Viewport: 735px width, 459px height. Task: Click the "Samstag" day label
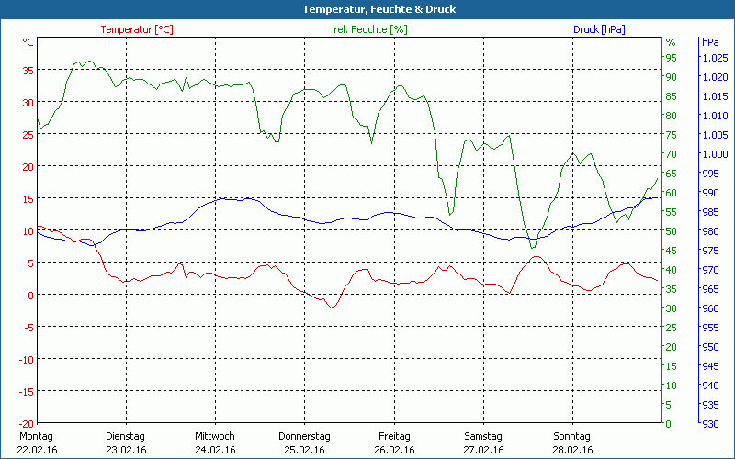tap(483, 436)
